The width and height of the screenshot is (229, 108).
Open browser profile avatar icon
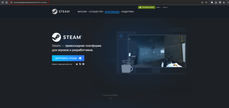[x=224, y=2]
